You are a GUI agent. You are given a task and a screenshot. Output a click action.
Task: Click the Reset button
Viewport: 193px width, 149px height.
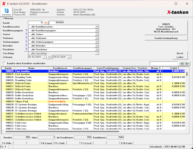(x=180, y=53)
